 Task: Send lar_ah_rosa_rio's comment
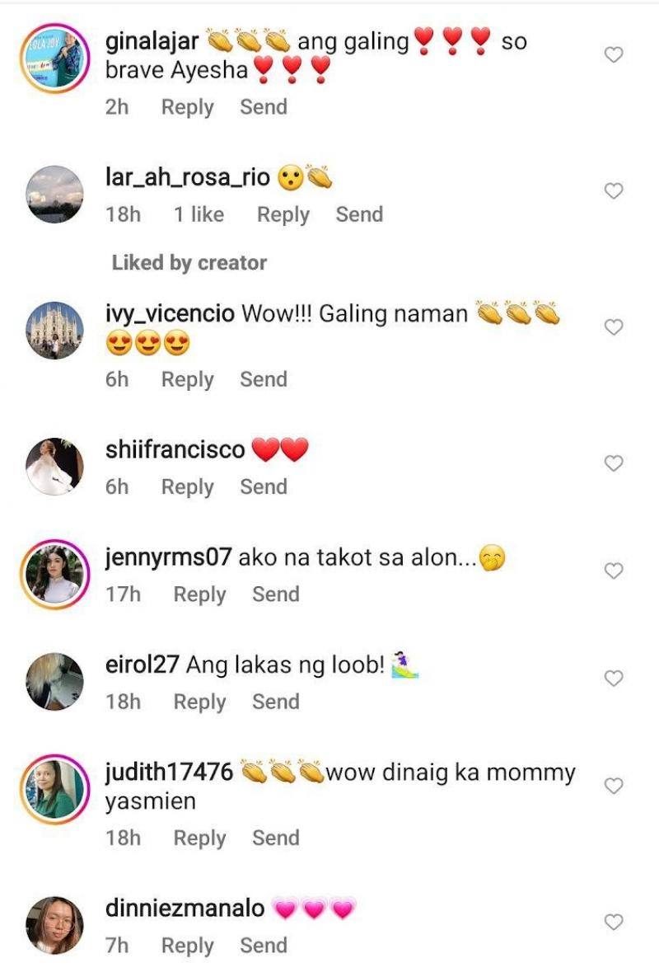tap(359, 214)
